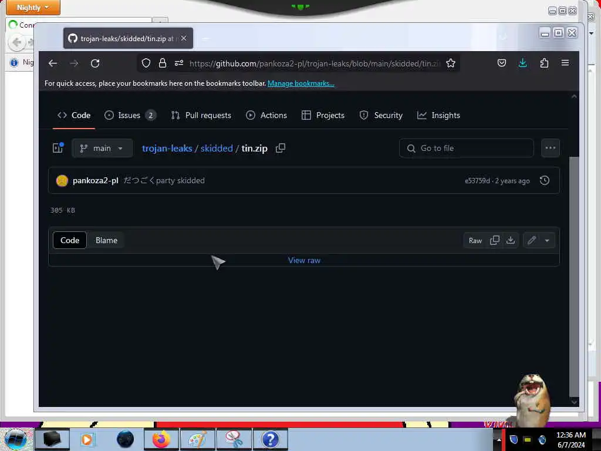Open the tracking protection shield icon
The width and height of the screenshot is (601, 451).
click(146, 63)
